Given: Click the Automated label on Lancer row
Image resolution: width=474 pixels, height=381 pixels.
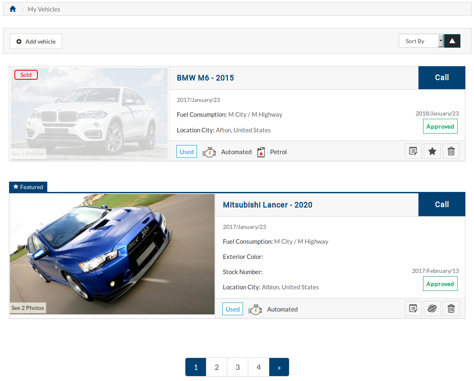Looking at the screenshot, I should coord(282,309).
